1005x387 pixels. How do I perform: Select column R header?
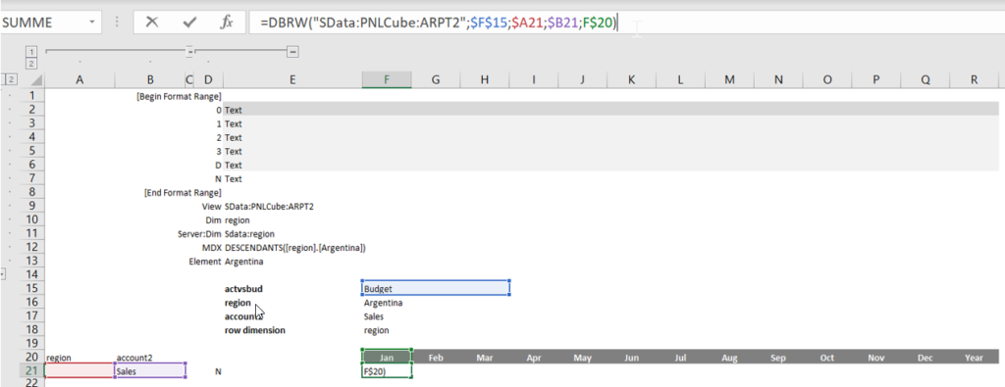[974, 80]
